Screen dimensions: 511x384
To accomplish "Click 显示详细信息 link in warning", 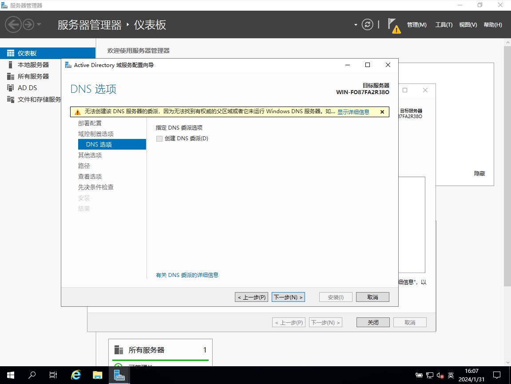I will pos(353,112).
